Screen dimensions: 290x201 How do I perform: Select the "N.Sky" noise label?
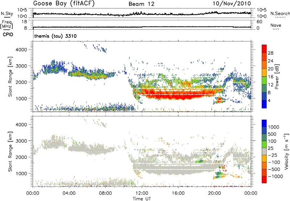(7, 13)
